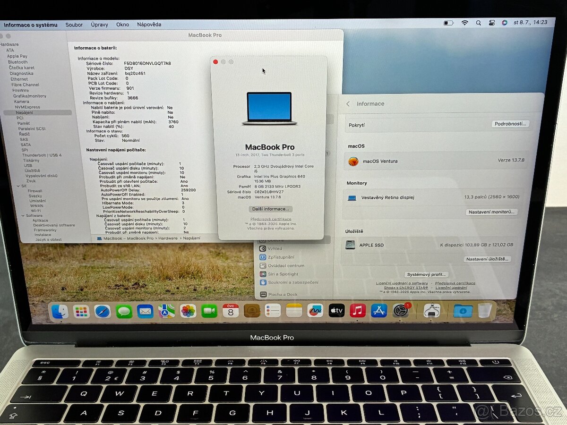Open the Informace o systému menu
Image resolution: width=567 pixels, height=425 pixels.
[31, 25]
